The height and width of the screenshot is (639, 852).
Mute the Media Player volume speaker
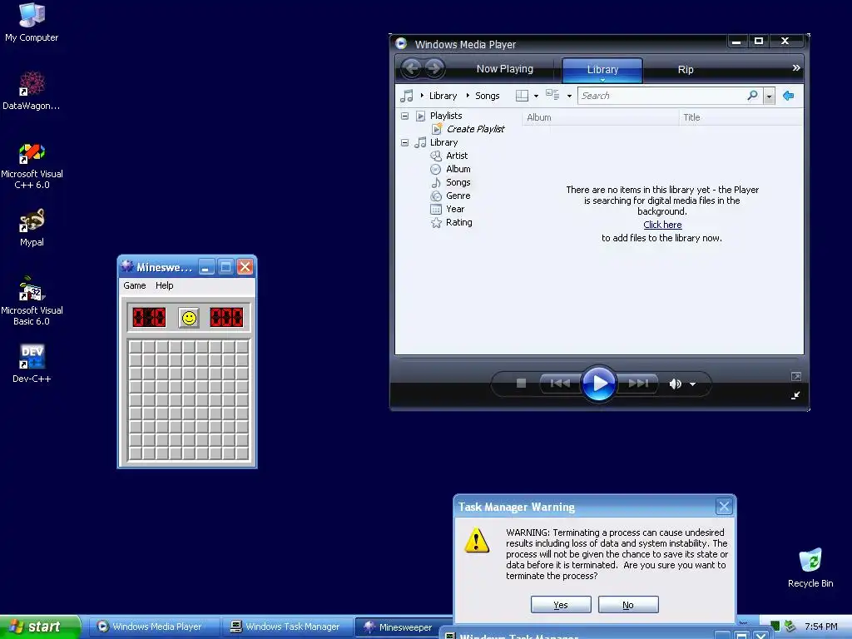(675, 384)
